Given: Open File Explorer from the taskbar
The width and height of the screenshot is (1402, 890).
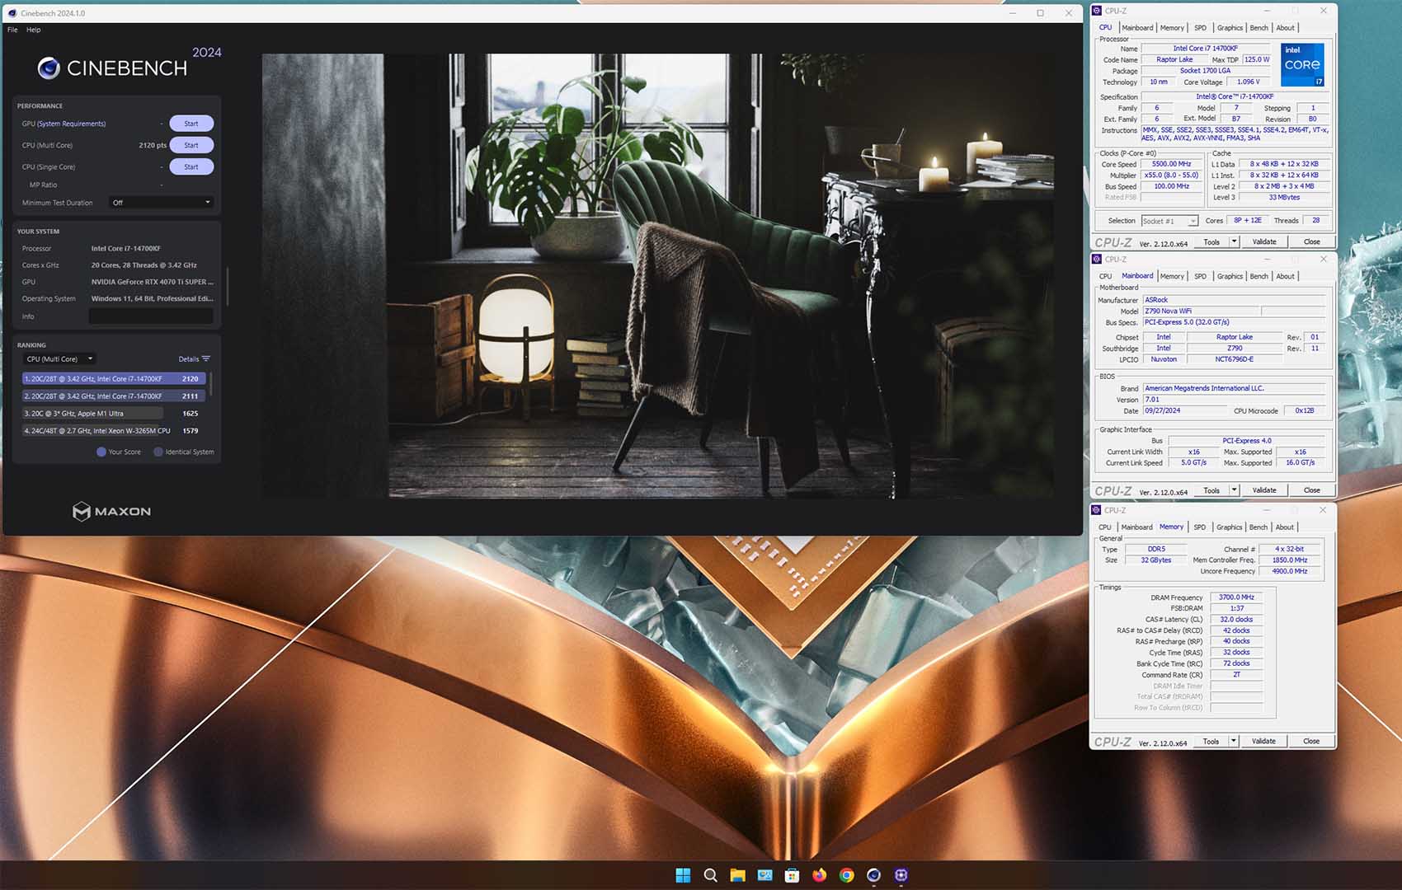Looking at the screenshot, I should [x=737, y=875].
